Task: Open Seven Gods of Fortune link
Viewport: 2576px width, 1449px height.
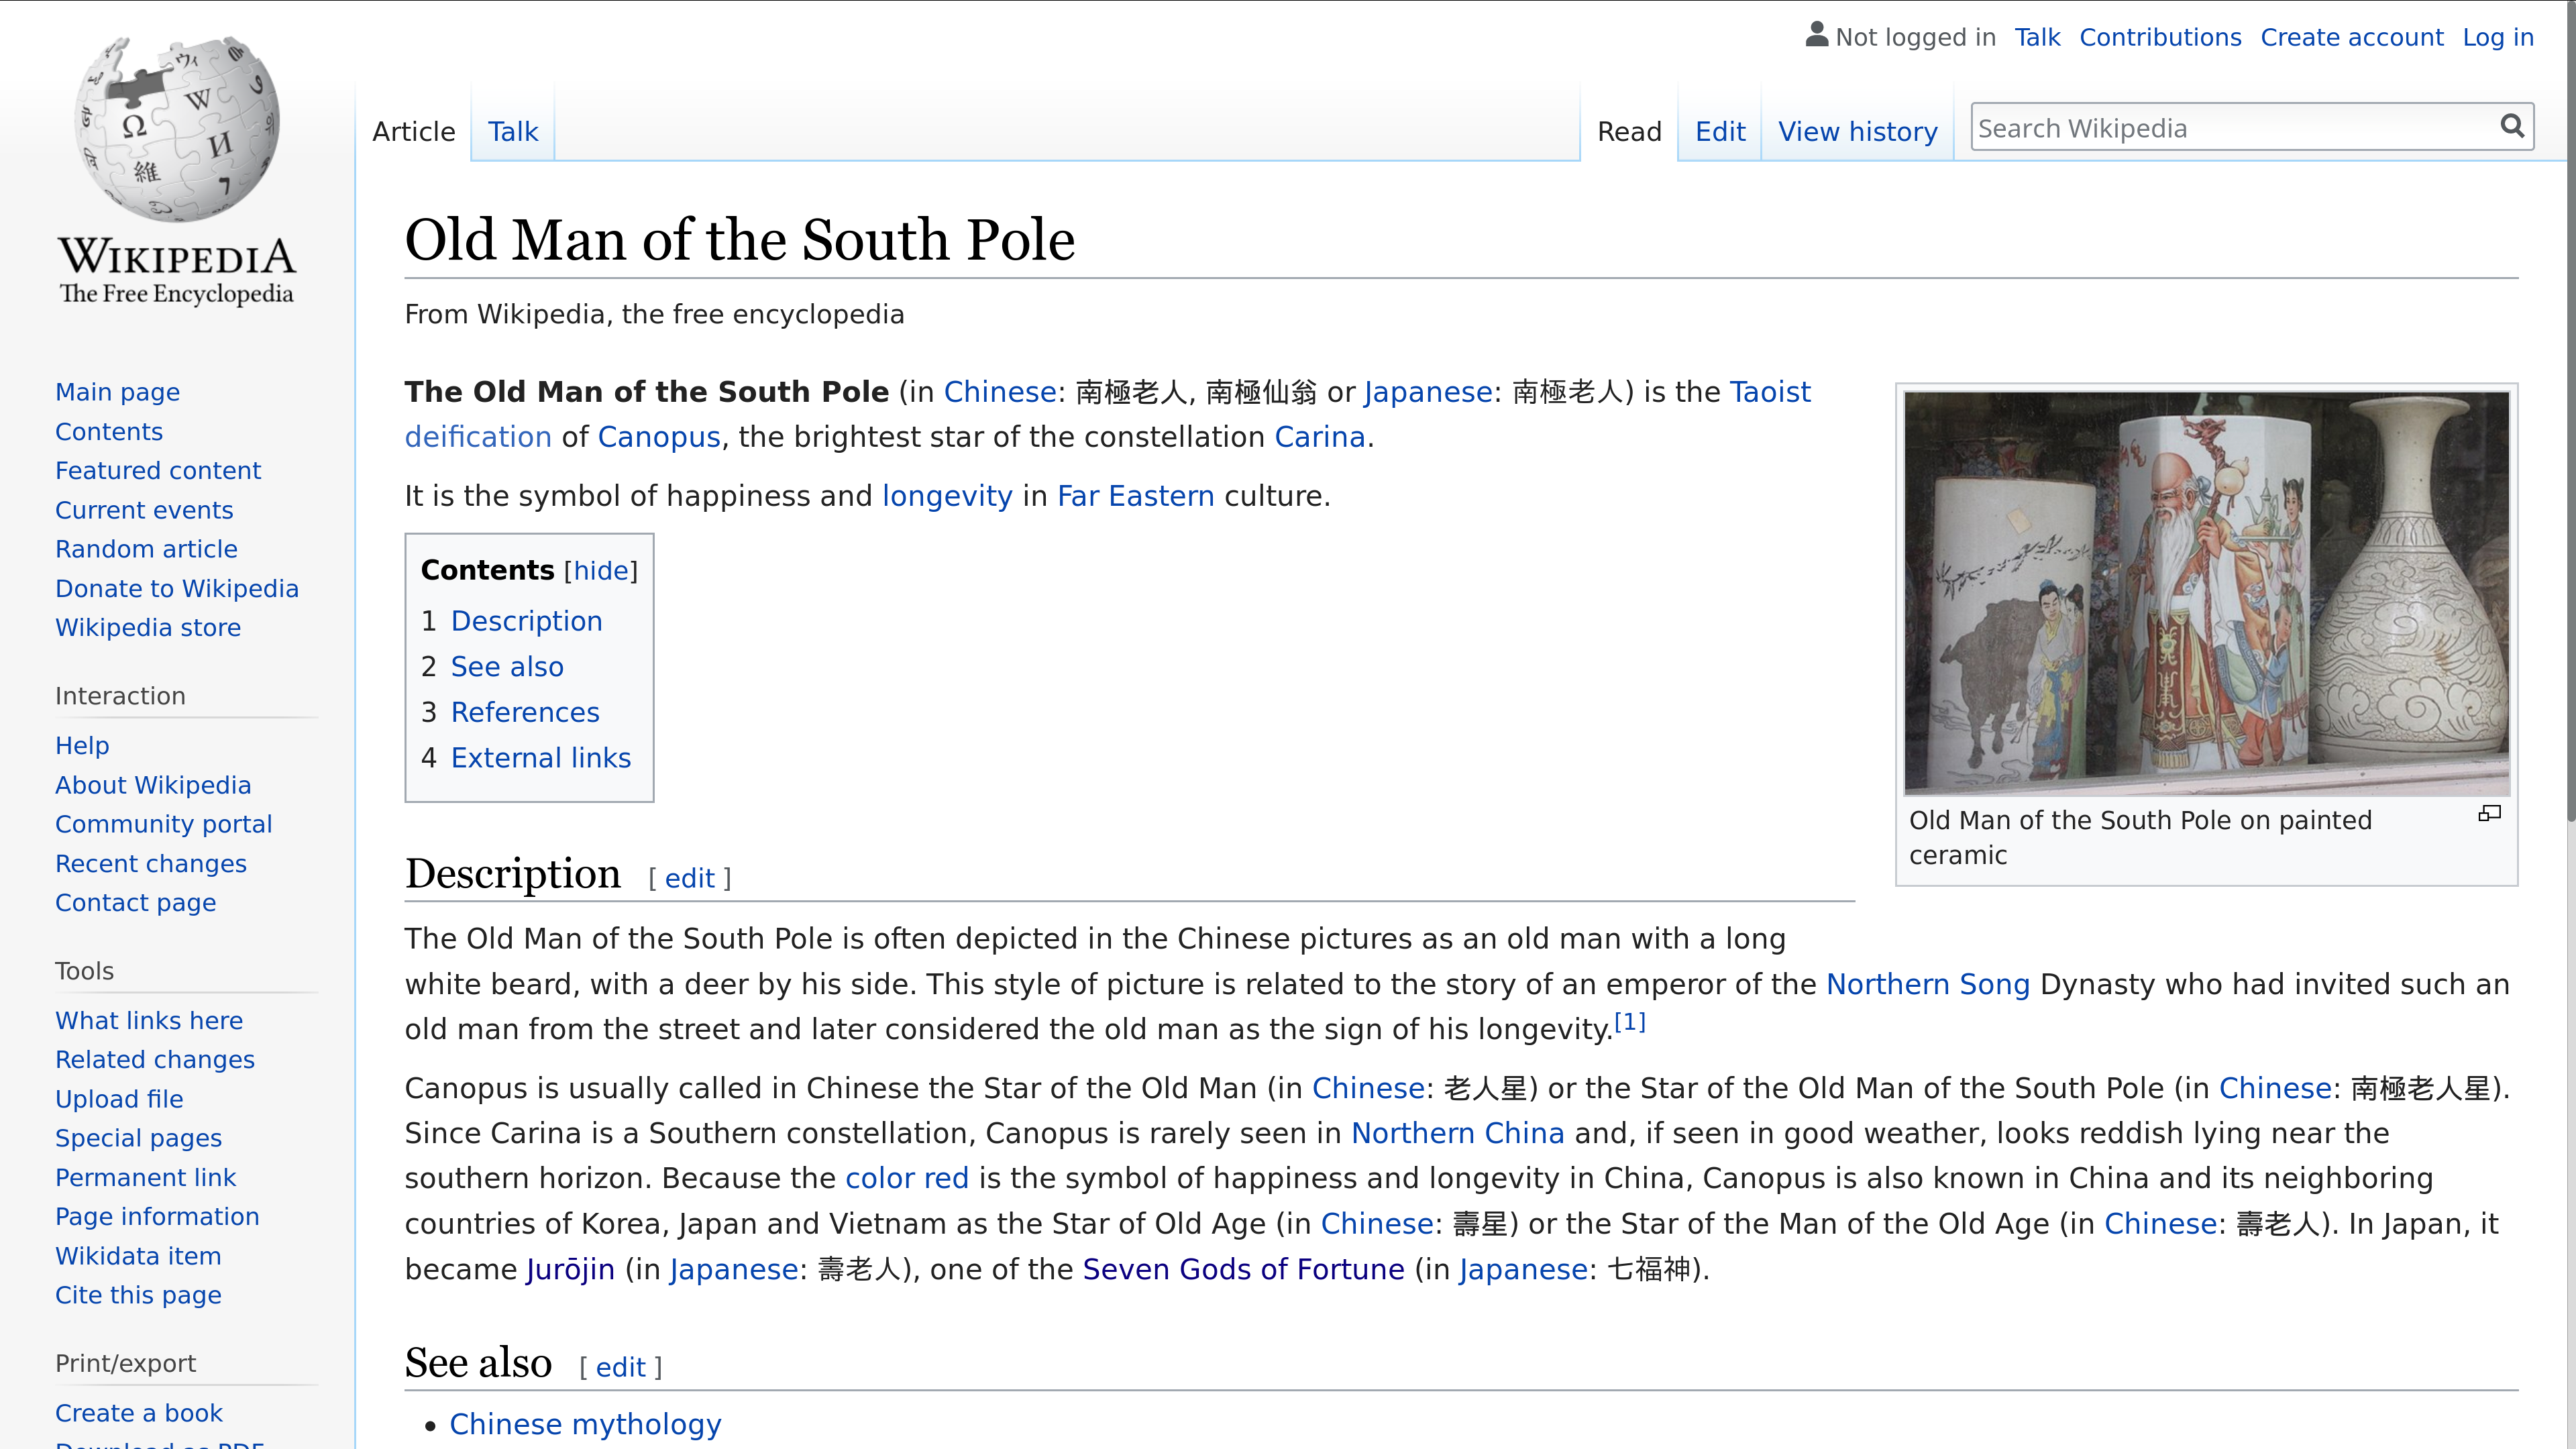Action: 1244,1269
